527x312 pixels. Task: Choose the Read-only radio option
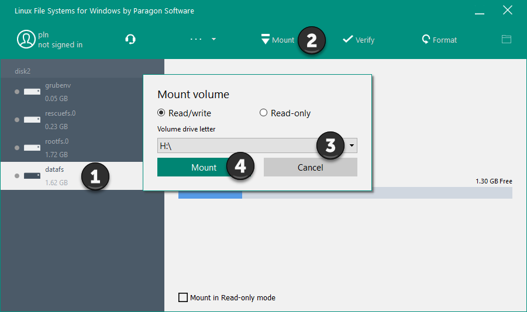pyautogui.click(x=263, y=113)
